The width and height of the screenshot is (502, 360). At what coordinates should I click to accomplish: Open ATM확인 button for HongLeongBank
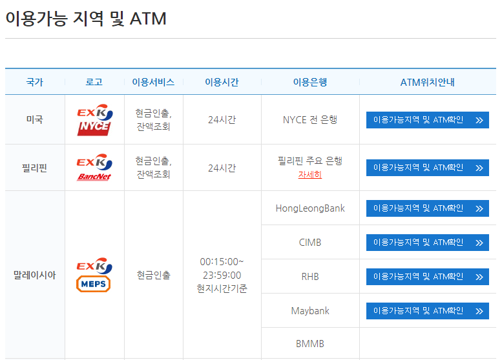coord(428,208)
